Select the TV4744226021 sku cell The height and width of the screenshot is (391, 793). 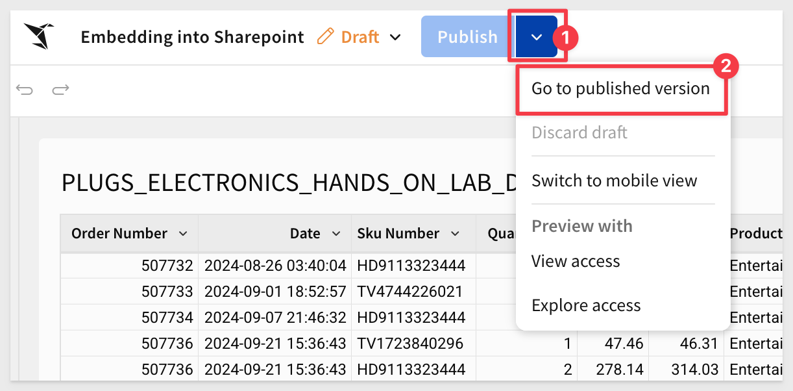click(414, 291)
